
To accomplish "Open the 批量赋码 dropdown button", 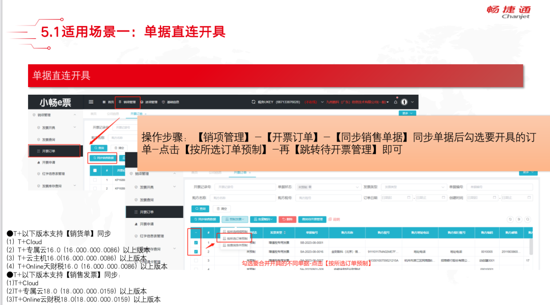I will click(x=263, y=219).
